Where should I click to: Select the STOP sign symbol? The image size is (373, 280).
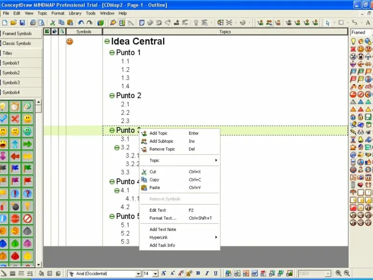(x=15, y=218)
